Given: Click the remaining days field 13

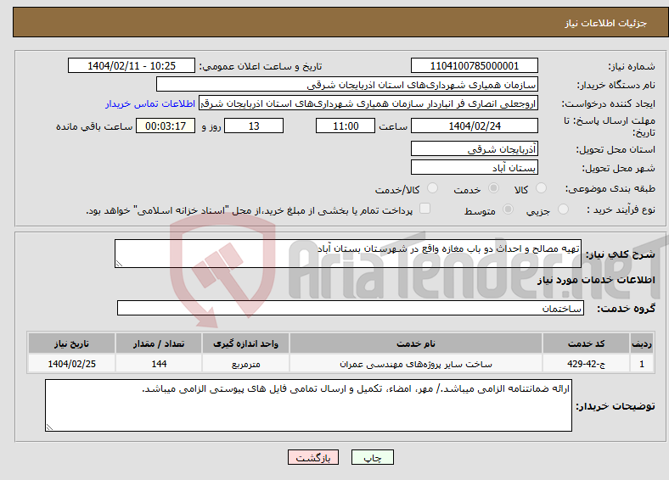Looking at the screenshot, I should 254,126.
